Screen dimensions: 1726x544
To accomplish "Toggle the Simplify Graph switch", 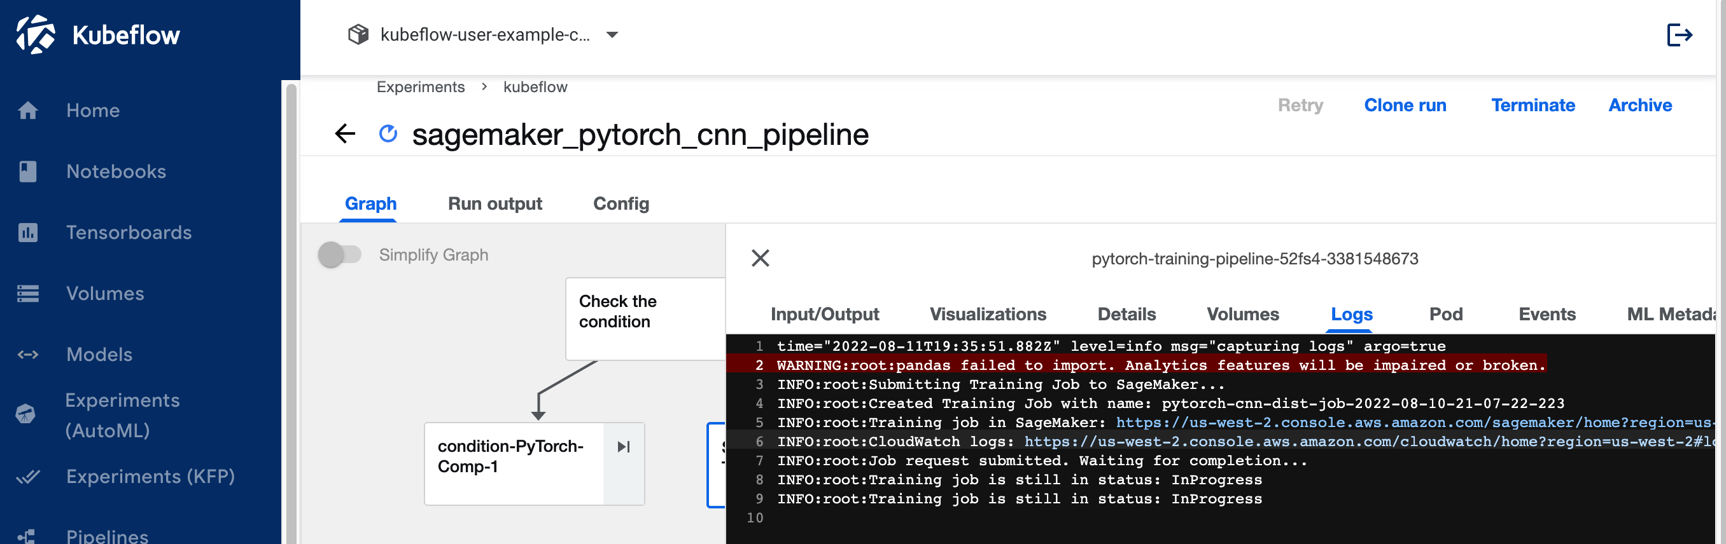I will point(340,255).
